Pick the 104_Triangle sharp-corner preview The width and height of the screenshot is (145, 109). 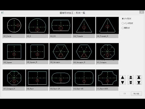(84, 25)
